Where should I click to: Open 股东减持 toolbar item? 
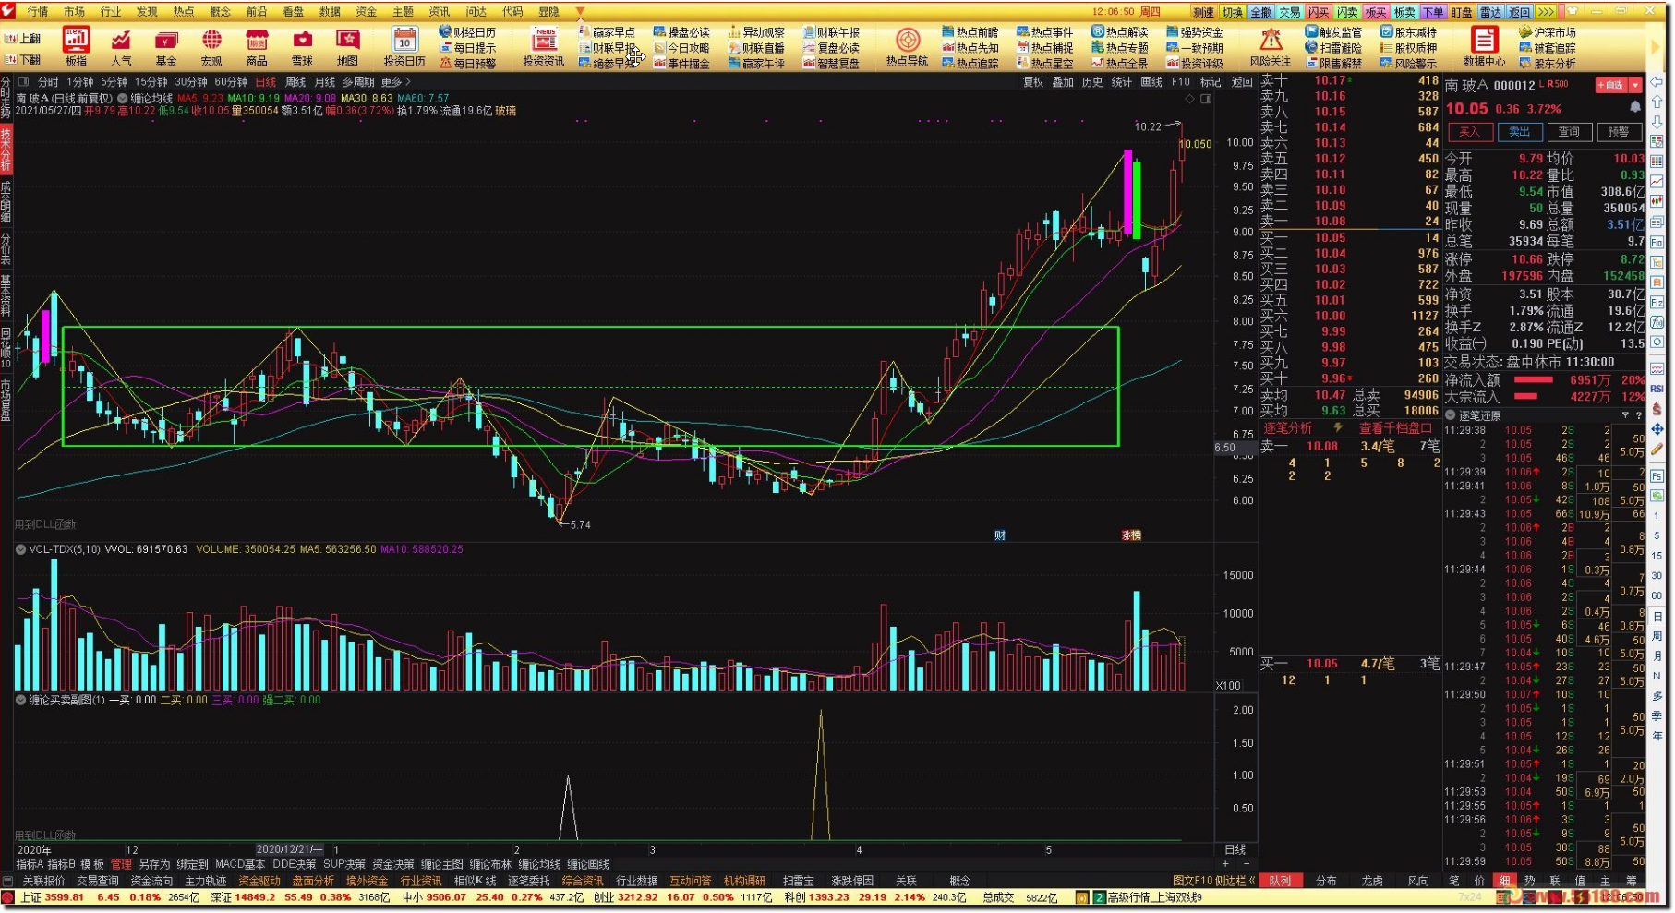point(1409,32)
